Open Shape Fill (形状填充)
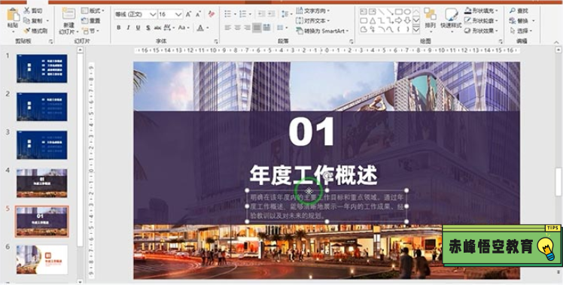Viewport: 563px width, 285px height. click(x=482, y=11)
